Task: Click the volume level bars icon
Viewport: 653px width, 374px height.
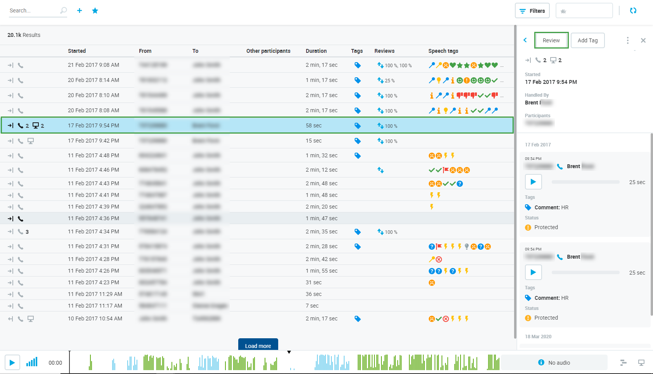Action: pyautogui.click(x=32, y=362)
